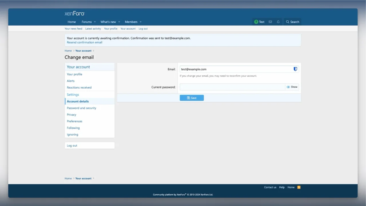Click the XenForo logo

(75, 13)
